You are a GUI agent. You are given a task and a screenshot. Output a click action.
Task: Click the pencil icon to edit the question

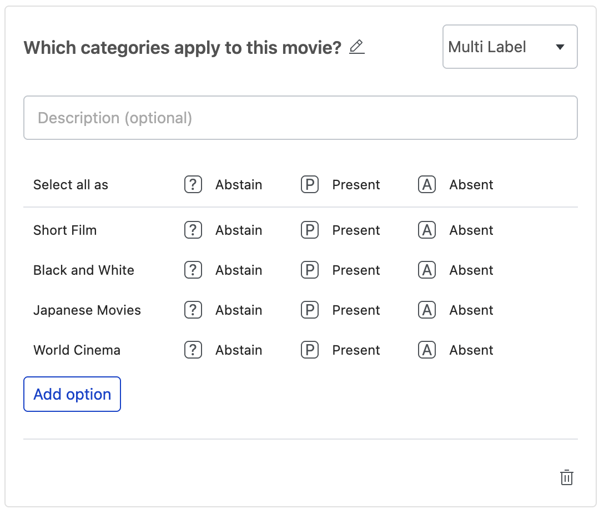tap(356, 47)
